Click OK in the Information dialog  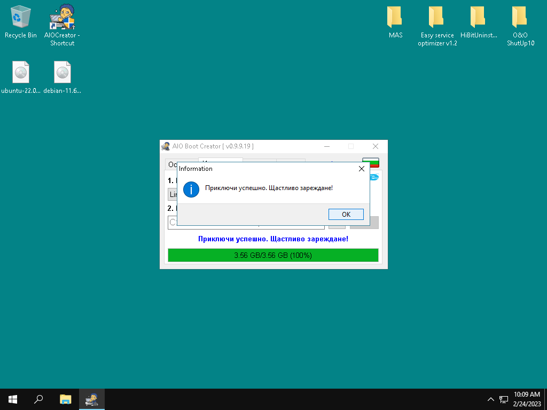[x=346, y=214]
